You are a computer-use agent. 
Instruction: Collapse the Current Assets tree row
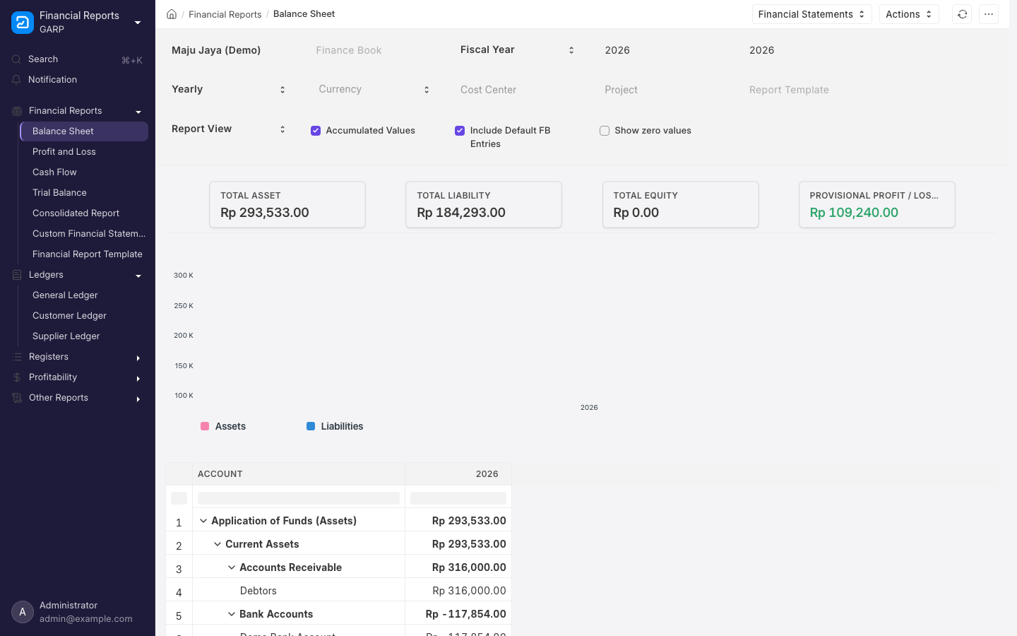[218, 544]
